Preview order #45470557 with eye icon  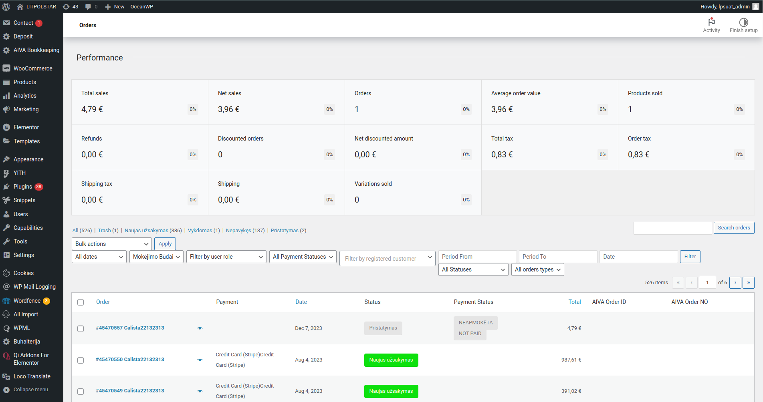tap(200, 328)
